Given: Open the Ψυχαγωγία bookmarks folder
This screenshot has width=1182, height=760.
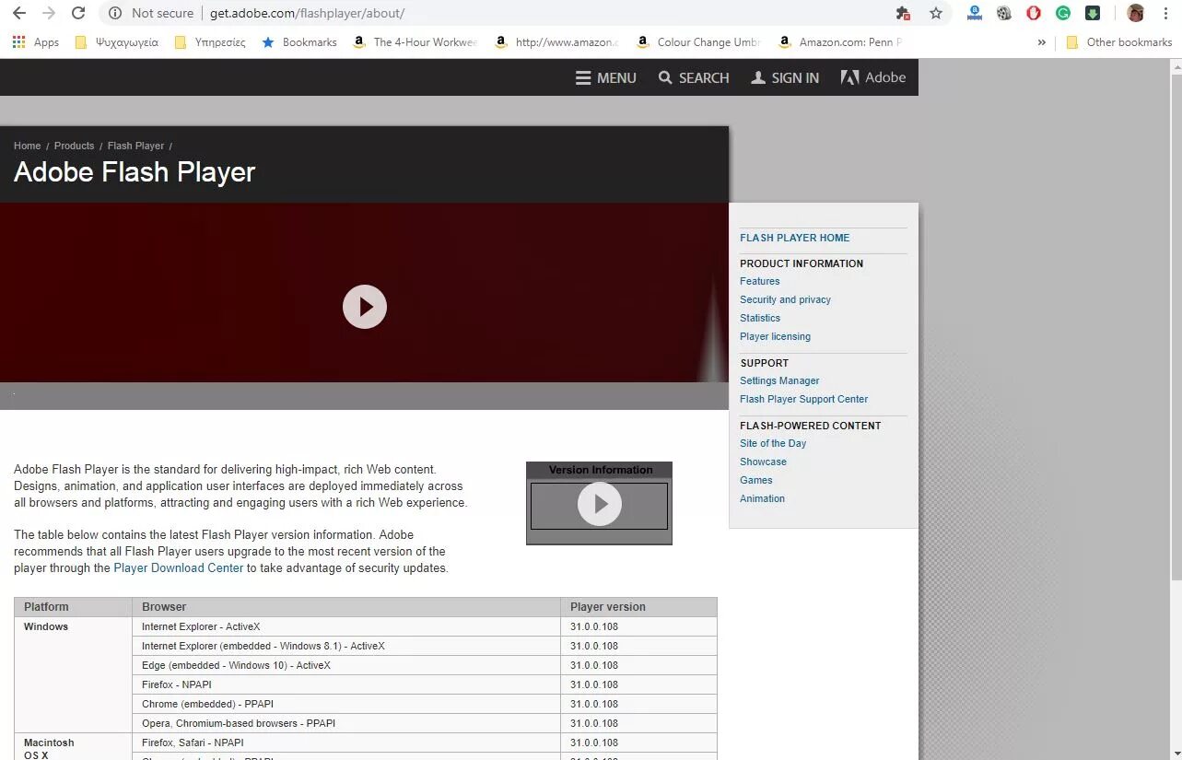Looking at the screenshot, I should point(116,42).
